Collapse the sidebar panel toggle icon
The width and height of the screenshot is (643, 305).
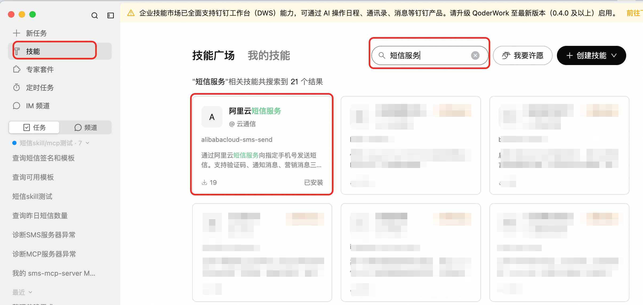tap(111, 15)
